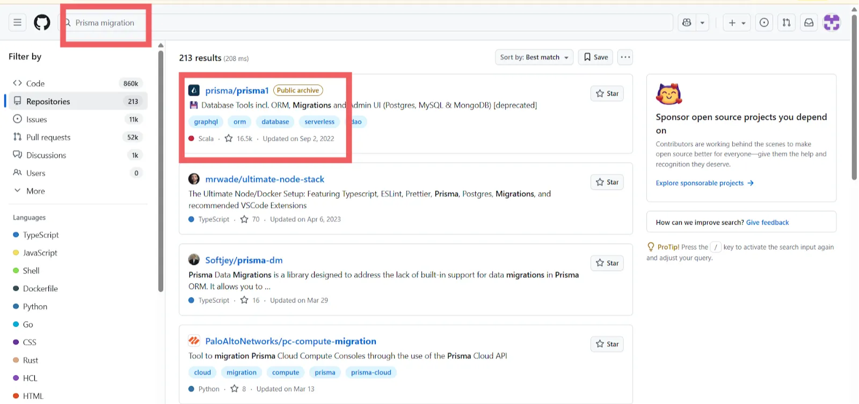The height and width of the screenshot is (404, 859).
Task: Filter results by Repositories
Action: [78, 101]
